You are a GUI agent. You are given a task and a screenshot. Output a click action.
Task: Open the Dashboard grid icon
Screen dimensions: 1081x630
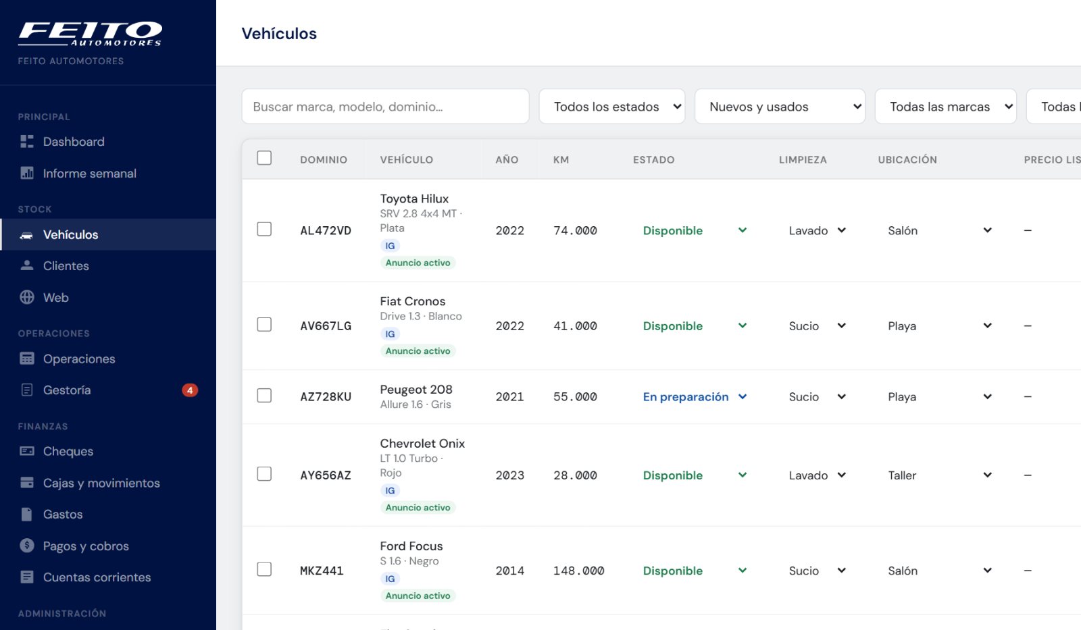pyautogui.click(x=27, y=141)
